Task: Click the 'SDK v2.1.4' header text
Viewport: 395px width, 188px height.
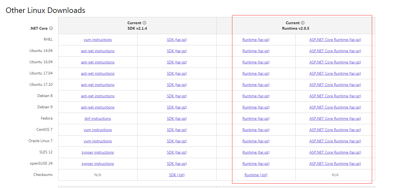Action: 137,28
